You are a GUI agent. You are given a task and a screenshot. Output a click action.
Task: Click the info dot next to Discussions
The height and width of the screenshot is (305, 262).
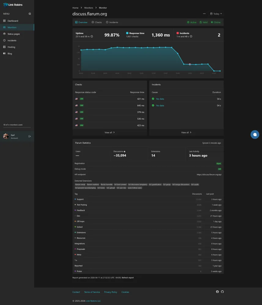click(125, 152)
